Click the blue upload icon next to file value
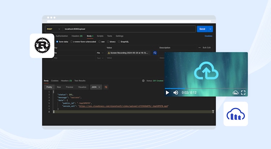Image resolution: width=271 pixels, height=149 pixels. tap(155, 53)
